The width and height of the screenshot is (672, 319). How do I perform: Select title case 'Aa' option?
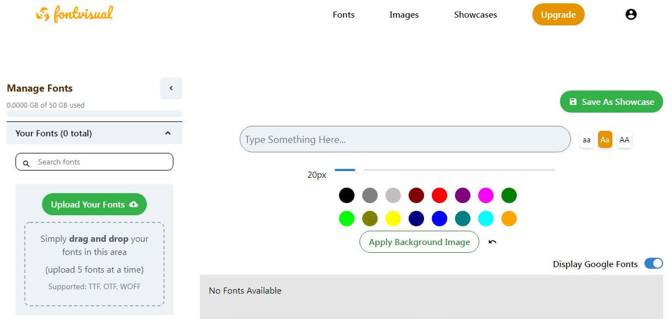605,140
